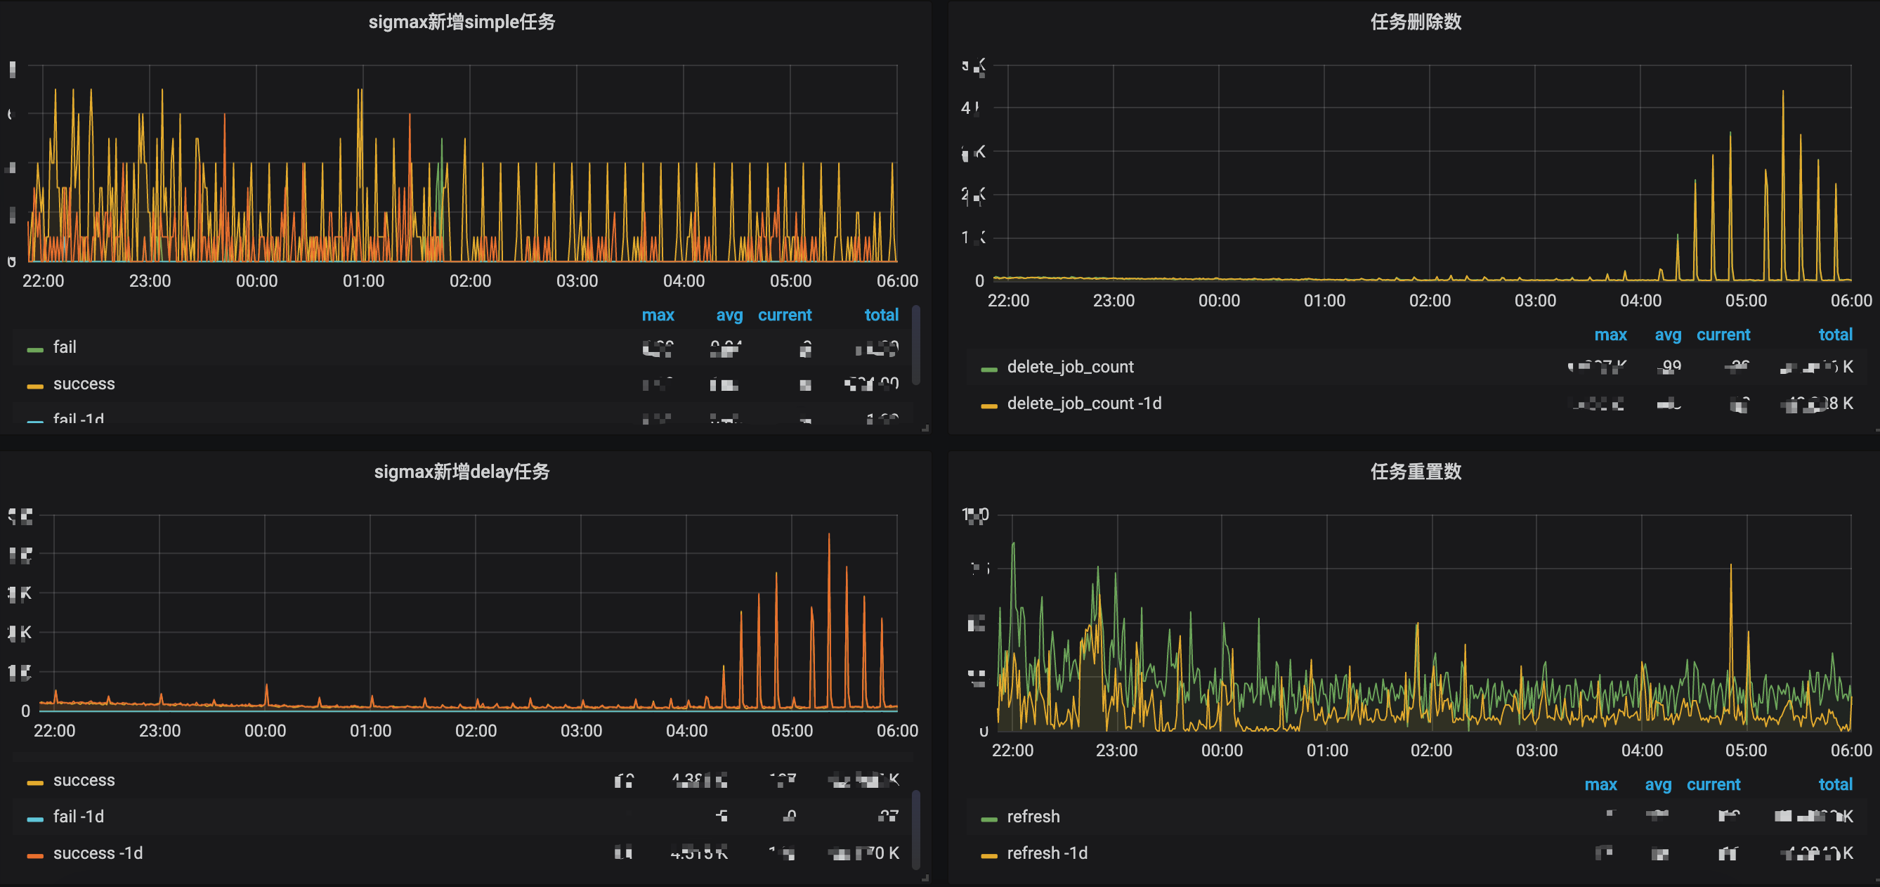Sort the 任务重置数 legend by avg header
The width and height of the screenshot is (1880, 887).
coord(1657,785)
